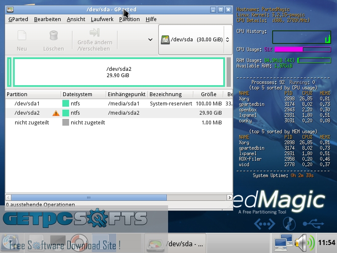Open the Laufwerk menu
The height and width of the screenshot is (253, 337).
[x=102, y=19]
